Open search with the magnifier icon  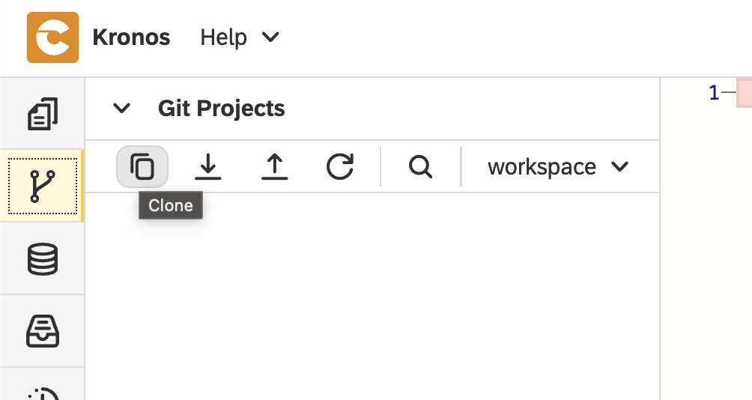click(x=421, y=166)
